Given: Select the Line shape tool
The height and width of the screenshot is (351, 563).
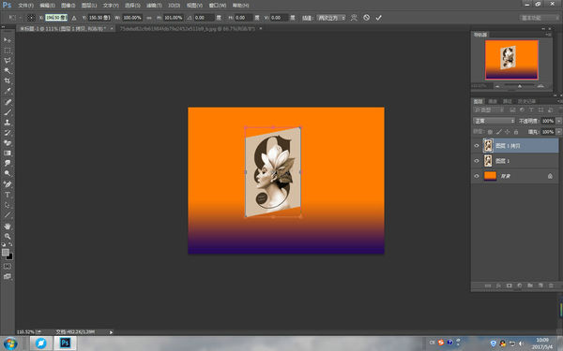Looking at the screenshot, I should [8, 215].
